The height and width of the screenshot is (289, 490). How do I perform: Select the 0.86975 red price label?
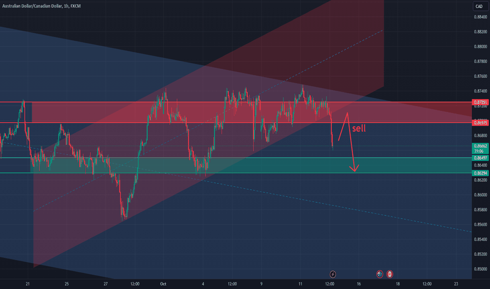click(x=481, y=123)
